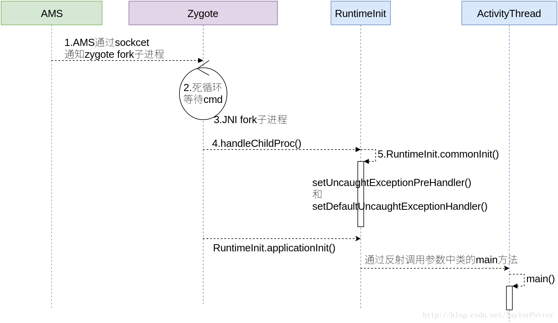This screenshot has width=558, height=323.
Task: Select the ActivityThread participant box
Action: [x=509, y=13]
